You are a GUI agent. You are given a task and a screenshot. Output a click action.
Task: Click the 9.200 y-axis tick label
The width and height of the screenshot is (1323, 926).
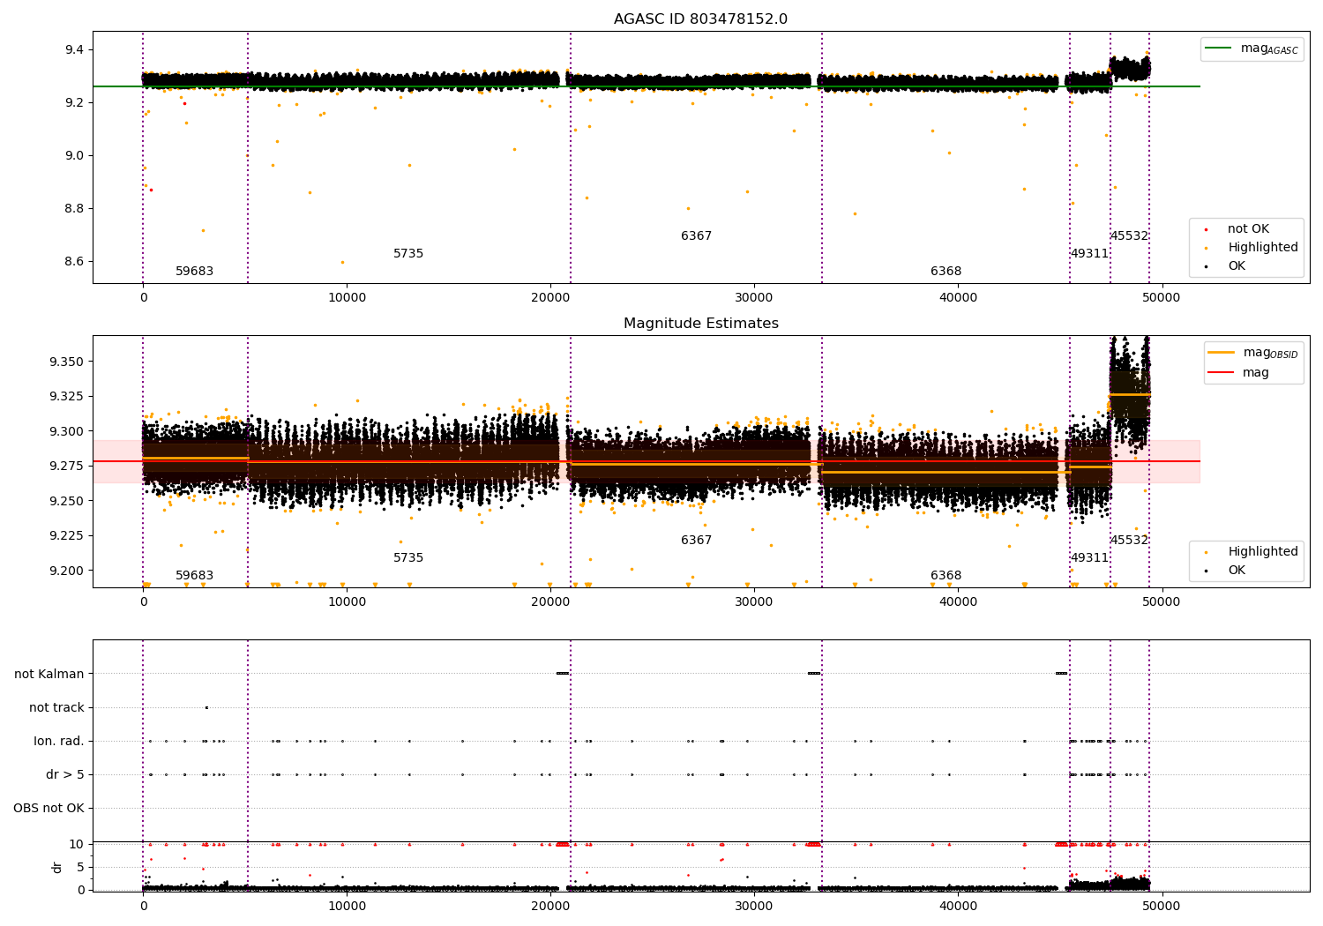[x=67, y=571]
